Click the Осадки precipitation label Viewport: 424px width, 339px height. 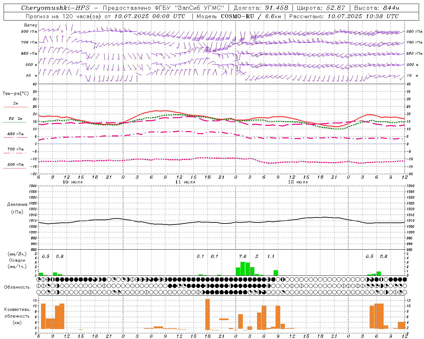click(17, 260)
